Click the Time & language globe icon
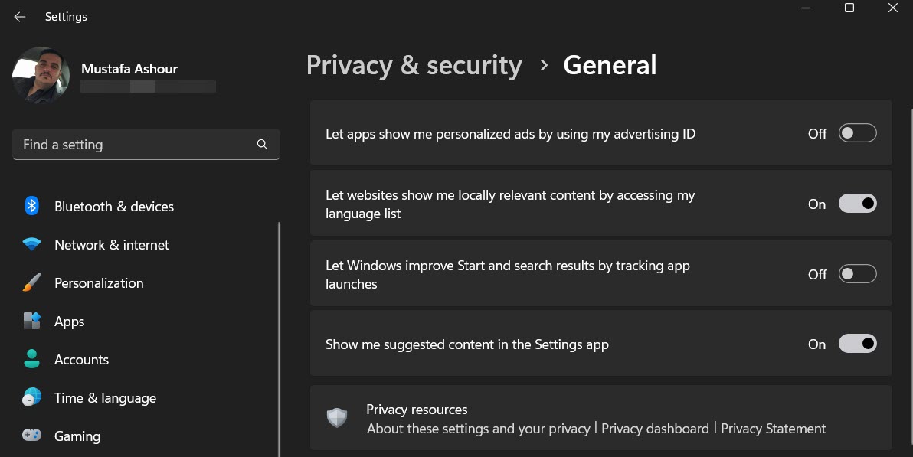913x457 pixels. pyautogui.click(x=31, y=397)
